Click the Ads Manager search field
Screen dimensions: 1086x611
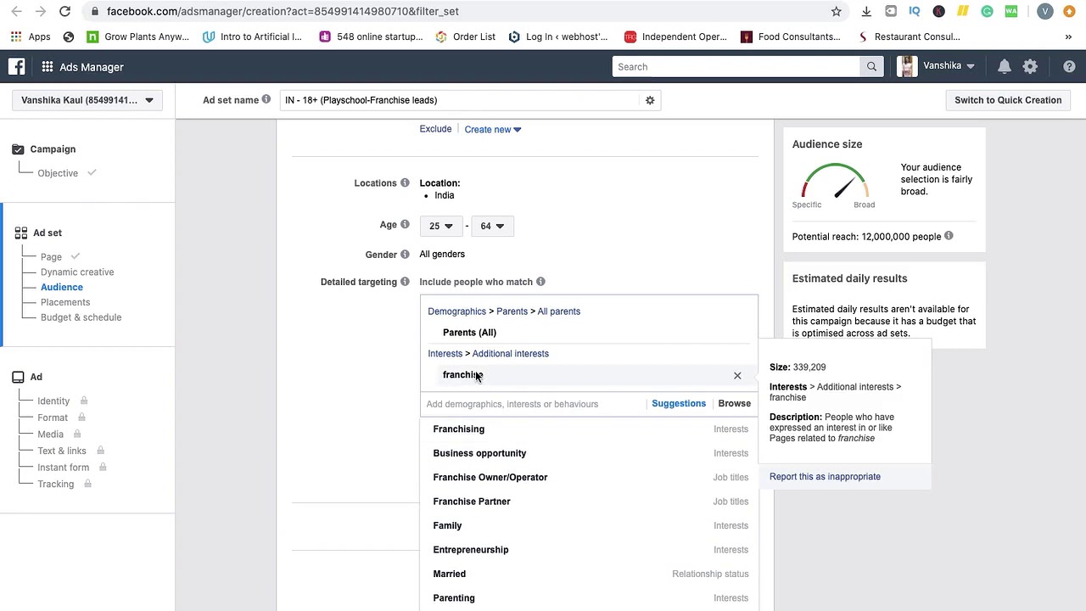(736, 66)
